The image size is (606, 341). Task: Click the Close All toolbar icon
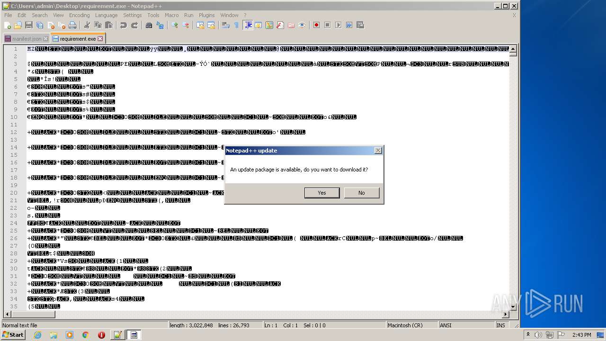click(x=62, y=25)
